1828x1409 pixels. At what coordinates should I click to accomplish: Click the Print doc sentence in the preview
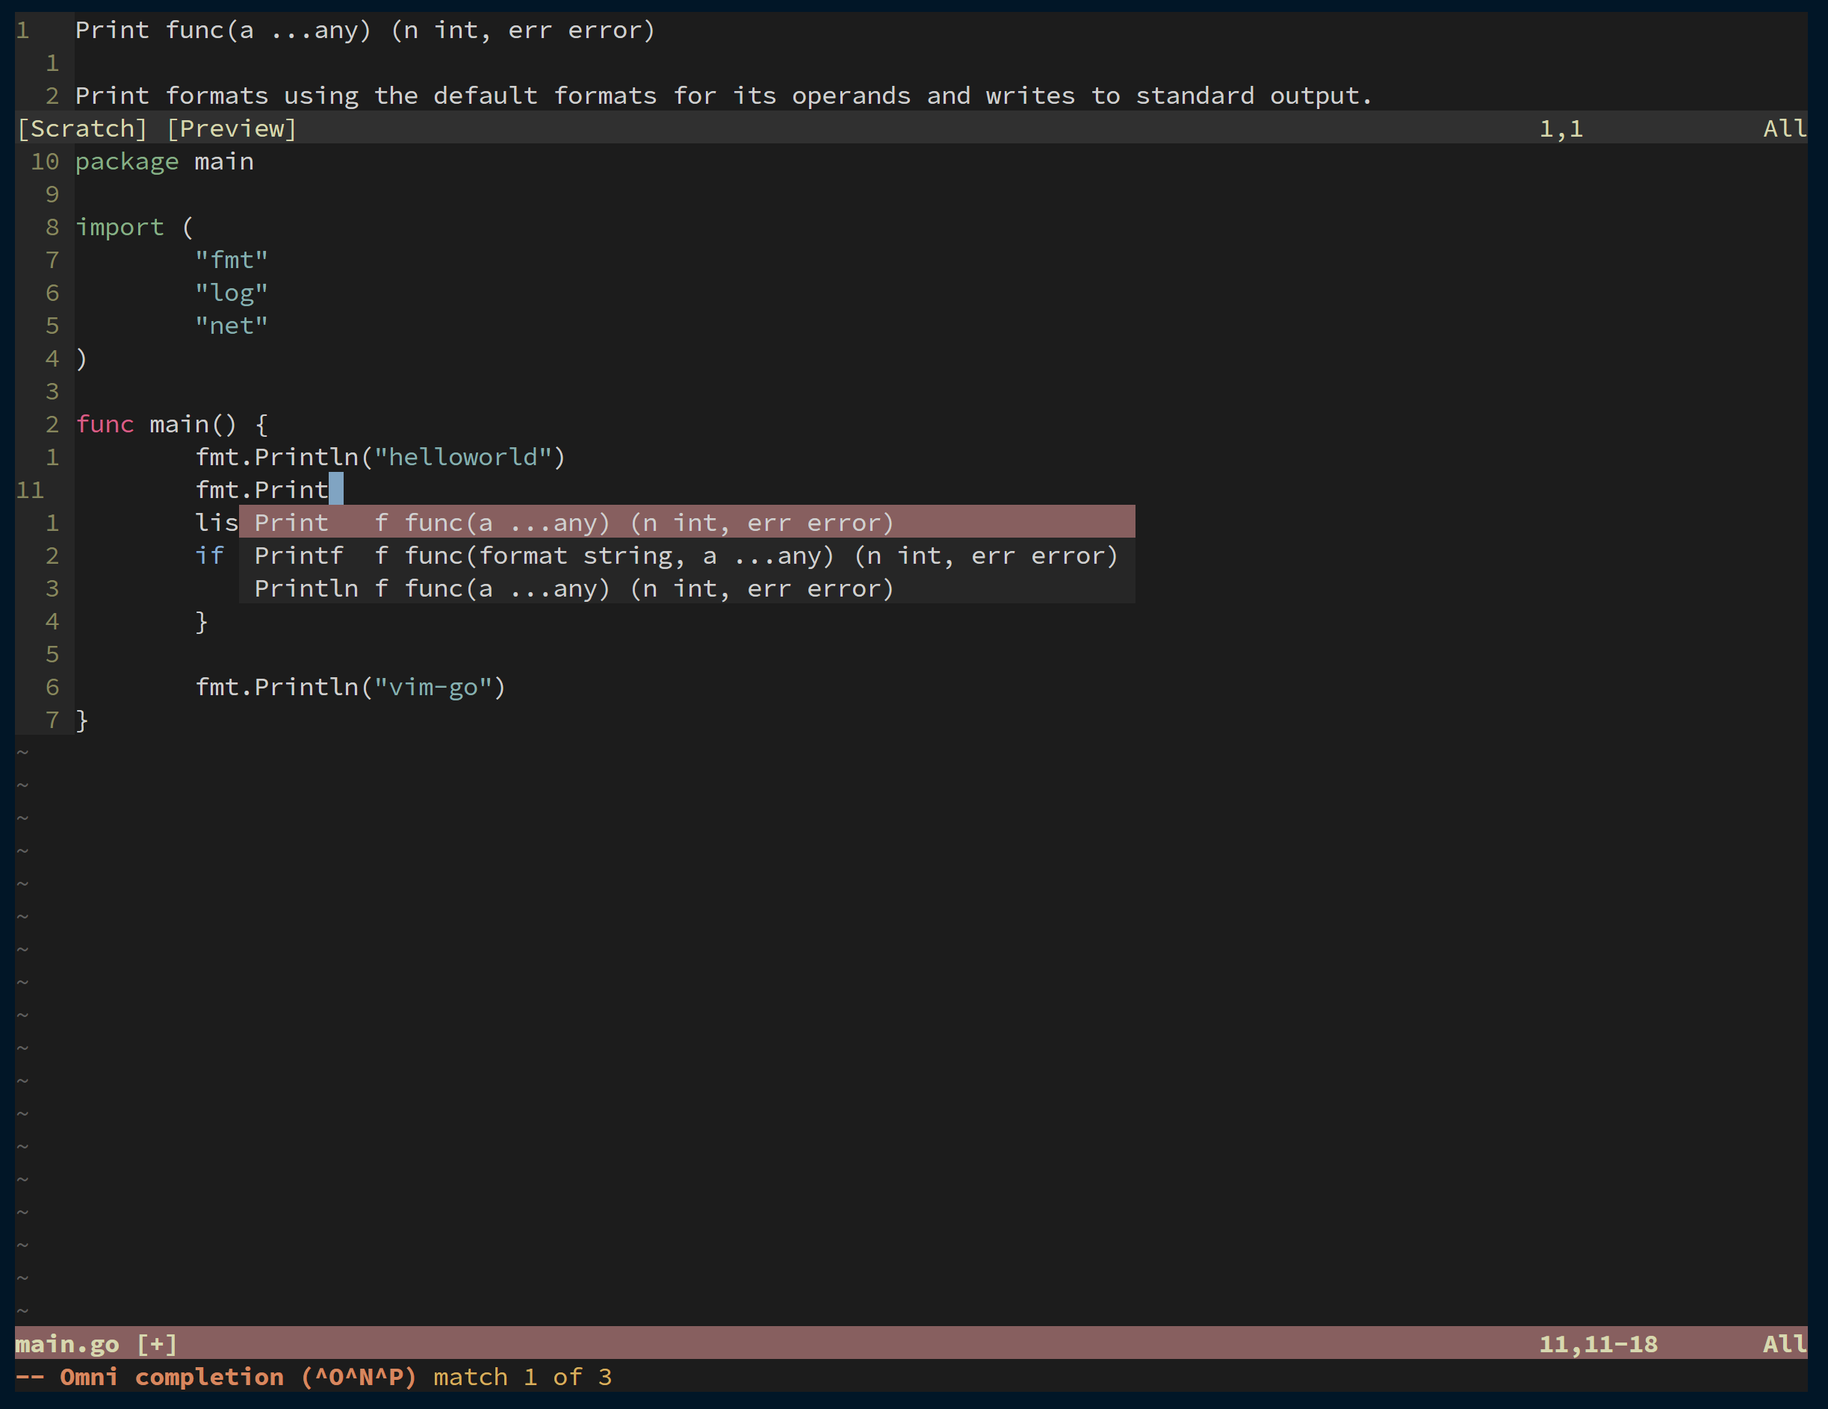[723, 96]
